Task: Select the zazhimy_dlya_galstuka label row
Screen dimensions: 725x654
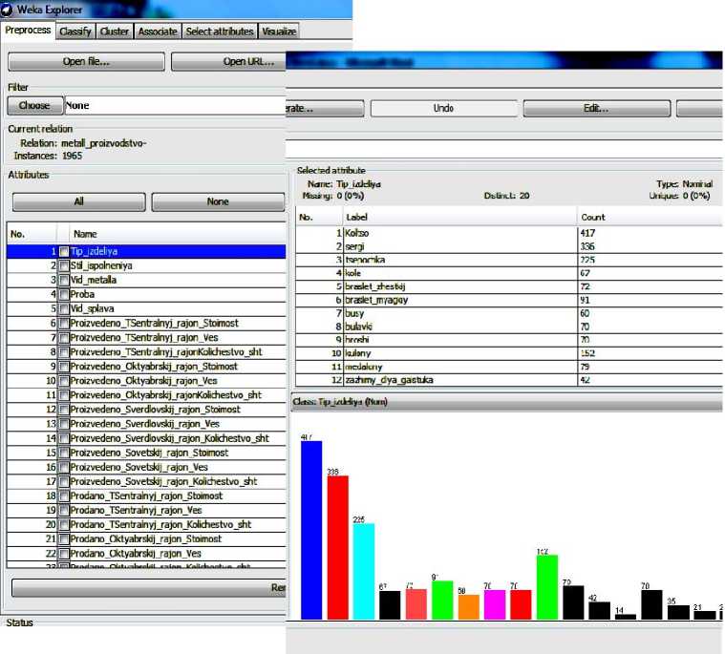Action: pos(508,380)
